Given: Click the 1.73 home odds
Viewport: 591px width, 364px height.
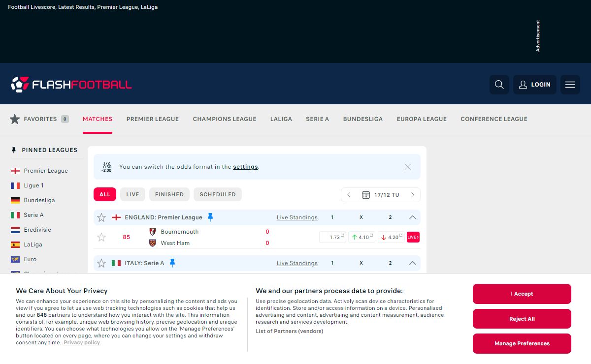Looking at the screenshot, I should coord(333,237).
